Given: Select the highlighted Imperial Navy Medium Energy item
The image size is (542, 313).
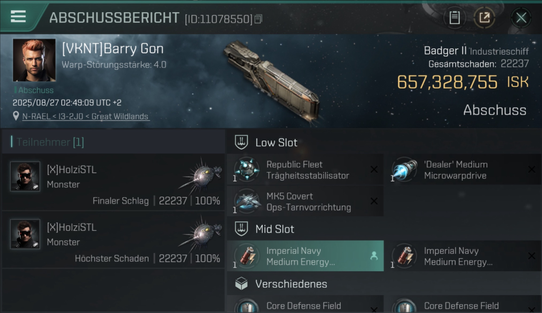Looking at the screenshot, I should [305, 256].
